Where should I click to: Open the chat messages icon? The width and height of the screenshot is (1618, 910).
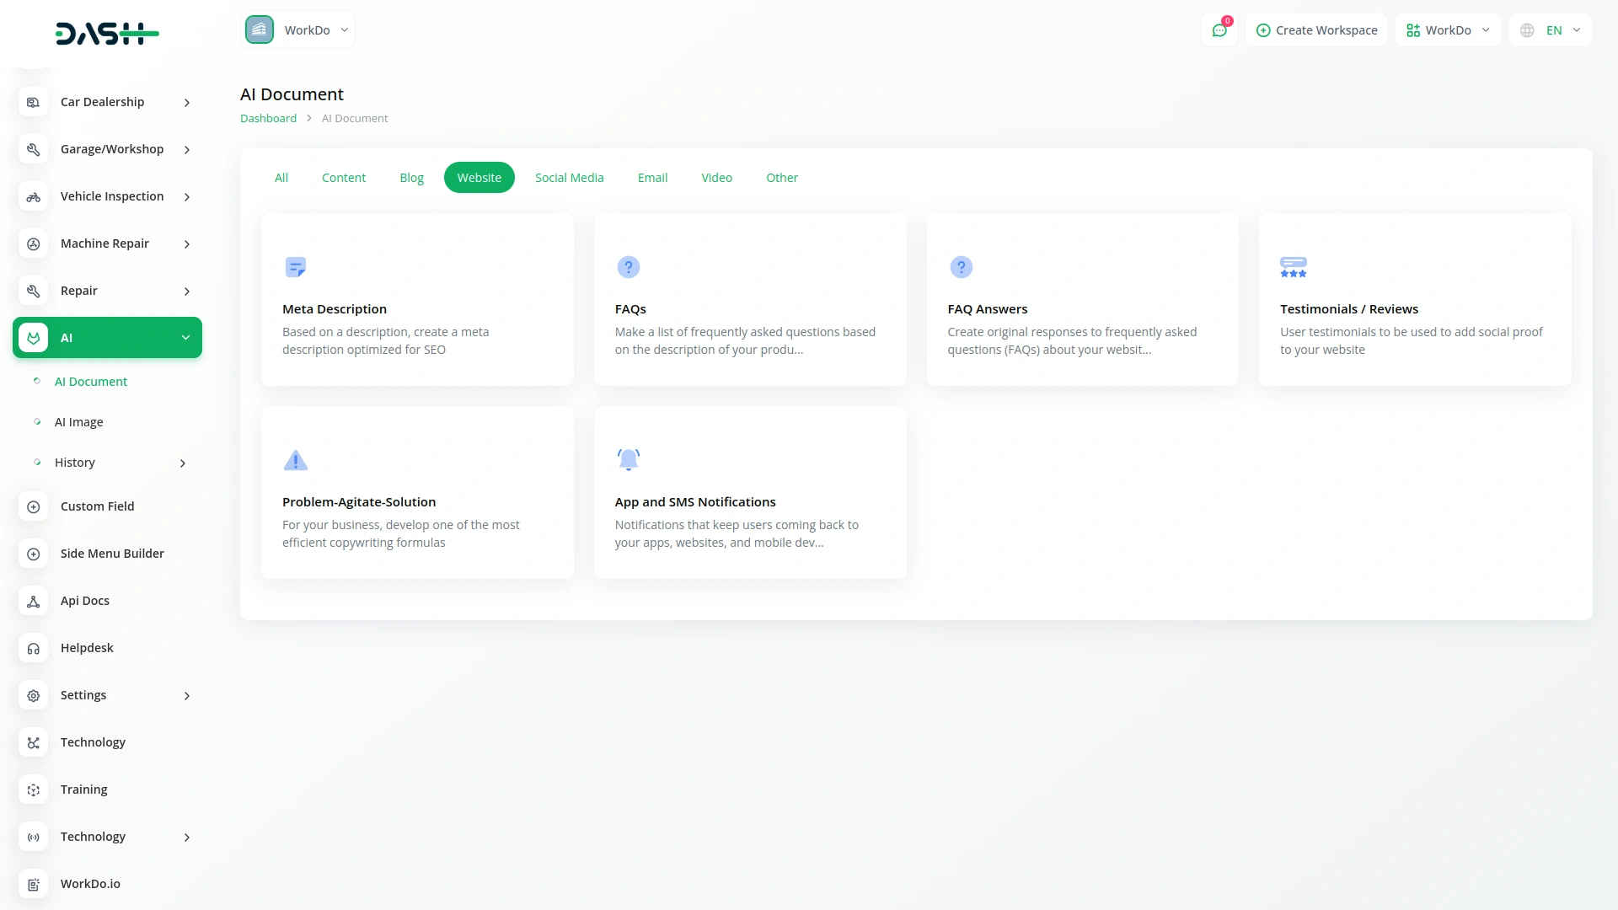(x=1219, y=30)
